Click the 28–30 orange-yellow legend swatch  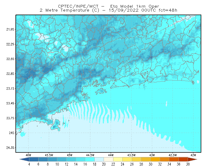coord(146,159)
